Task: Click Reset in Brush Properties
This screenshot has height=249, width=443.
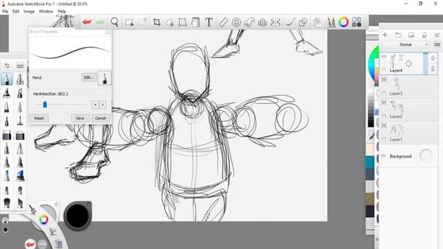Action: click(39, 118)
